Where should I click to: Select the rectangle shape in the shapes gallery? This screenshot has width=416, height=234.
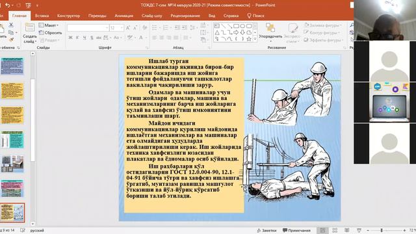(236, 26)
